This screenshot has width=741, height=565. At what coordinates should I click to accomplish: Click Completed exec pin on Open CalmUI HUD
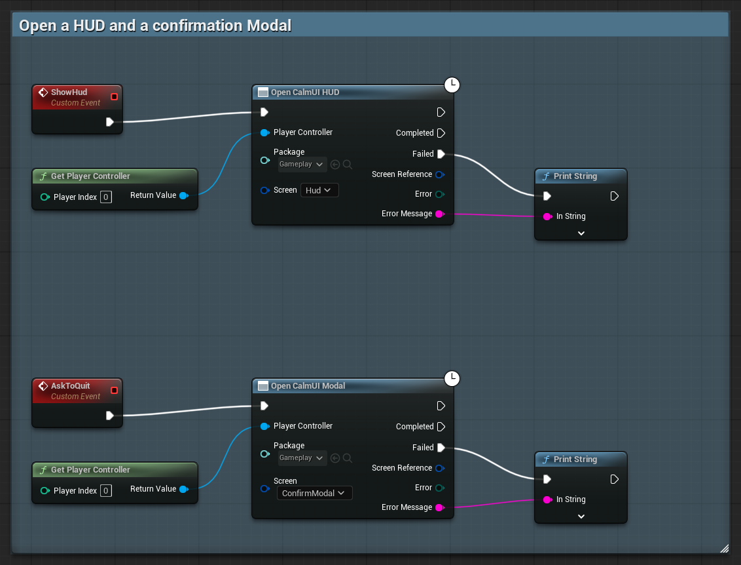click(441, 133)
